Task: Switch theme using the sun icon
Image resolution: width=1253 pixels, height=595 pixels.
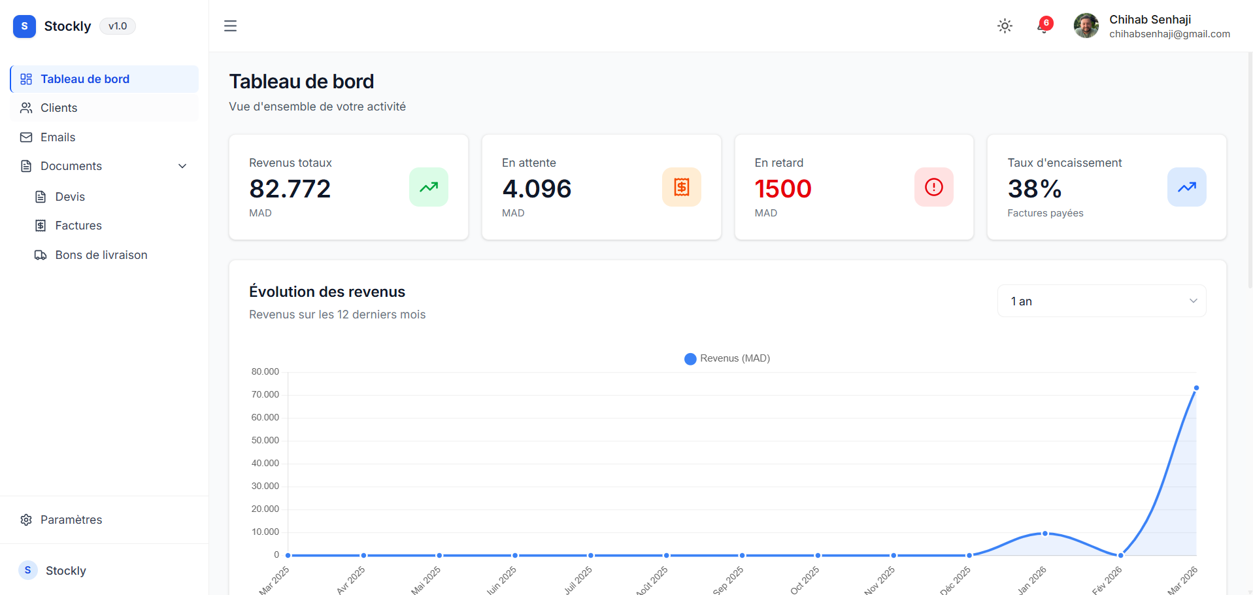Action: click(x=1005, y=26)
